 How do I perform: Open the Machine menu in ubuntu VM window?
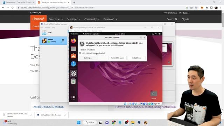coord(77,31)
